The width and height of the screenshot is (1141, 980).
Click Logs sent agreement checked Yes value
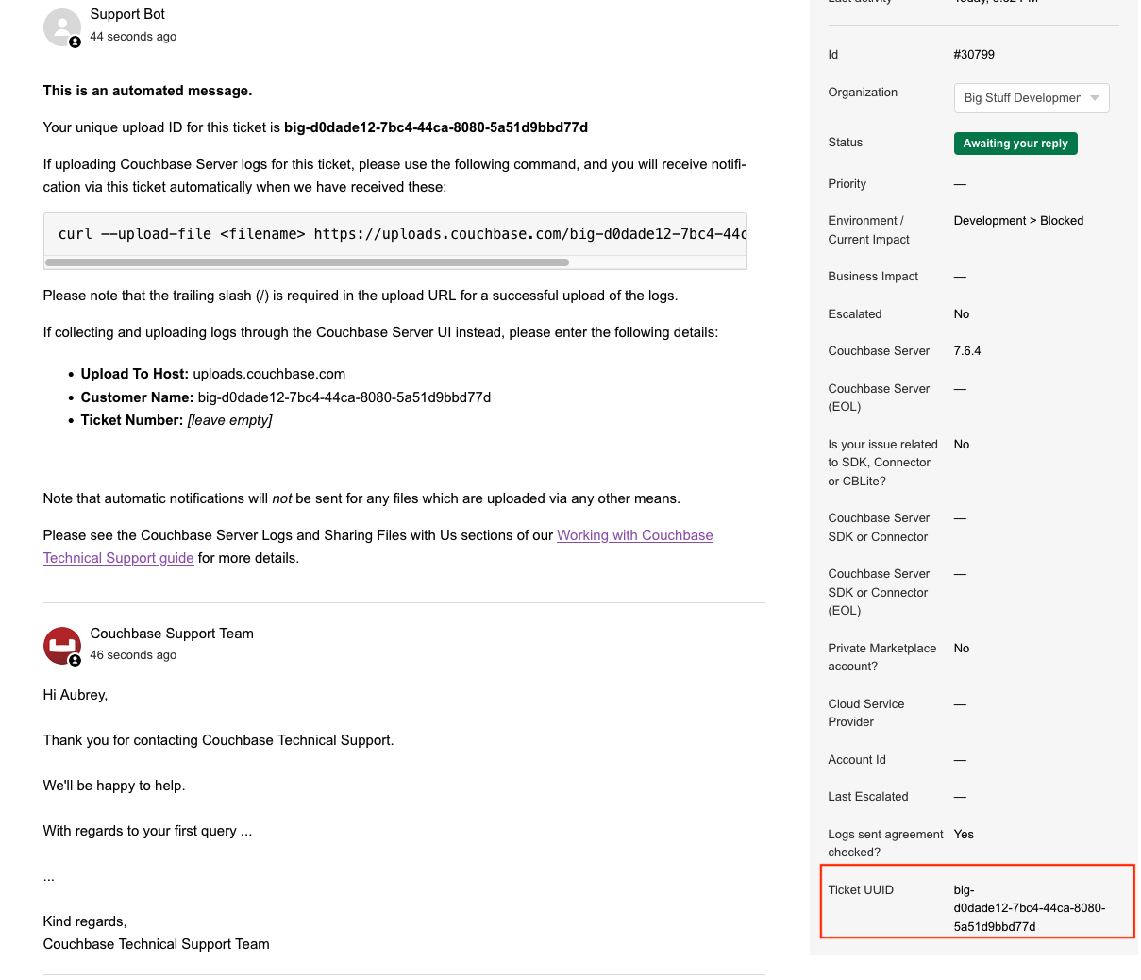pyautogui.click(x=964, y=835)
